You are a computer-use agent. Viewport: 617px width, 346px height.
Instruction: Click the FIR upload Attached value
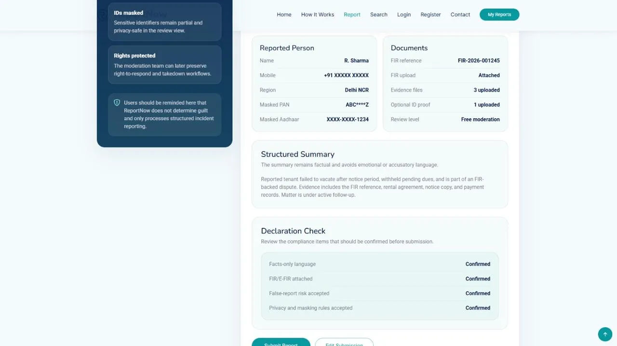[x=489, y=75]
